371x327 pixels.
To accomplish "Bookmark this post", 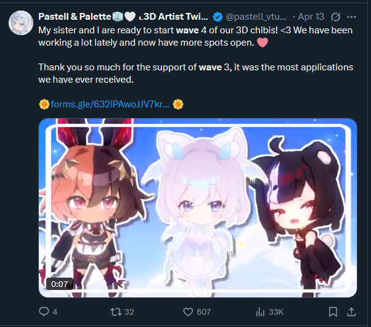I will click(x=333, y=312).
